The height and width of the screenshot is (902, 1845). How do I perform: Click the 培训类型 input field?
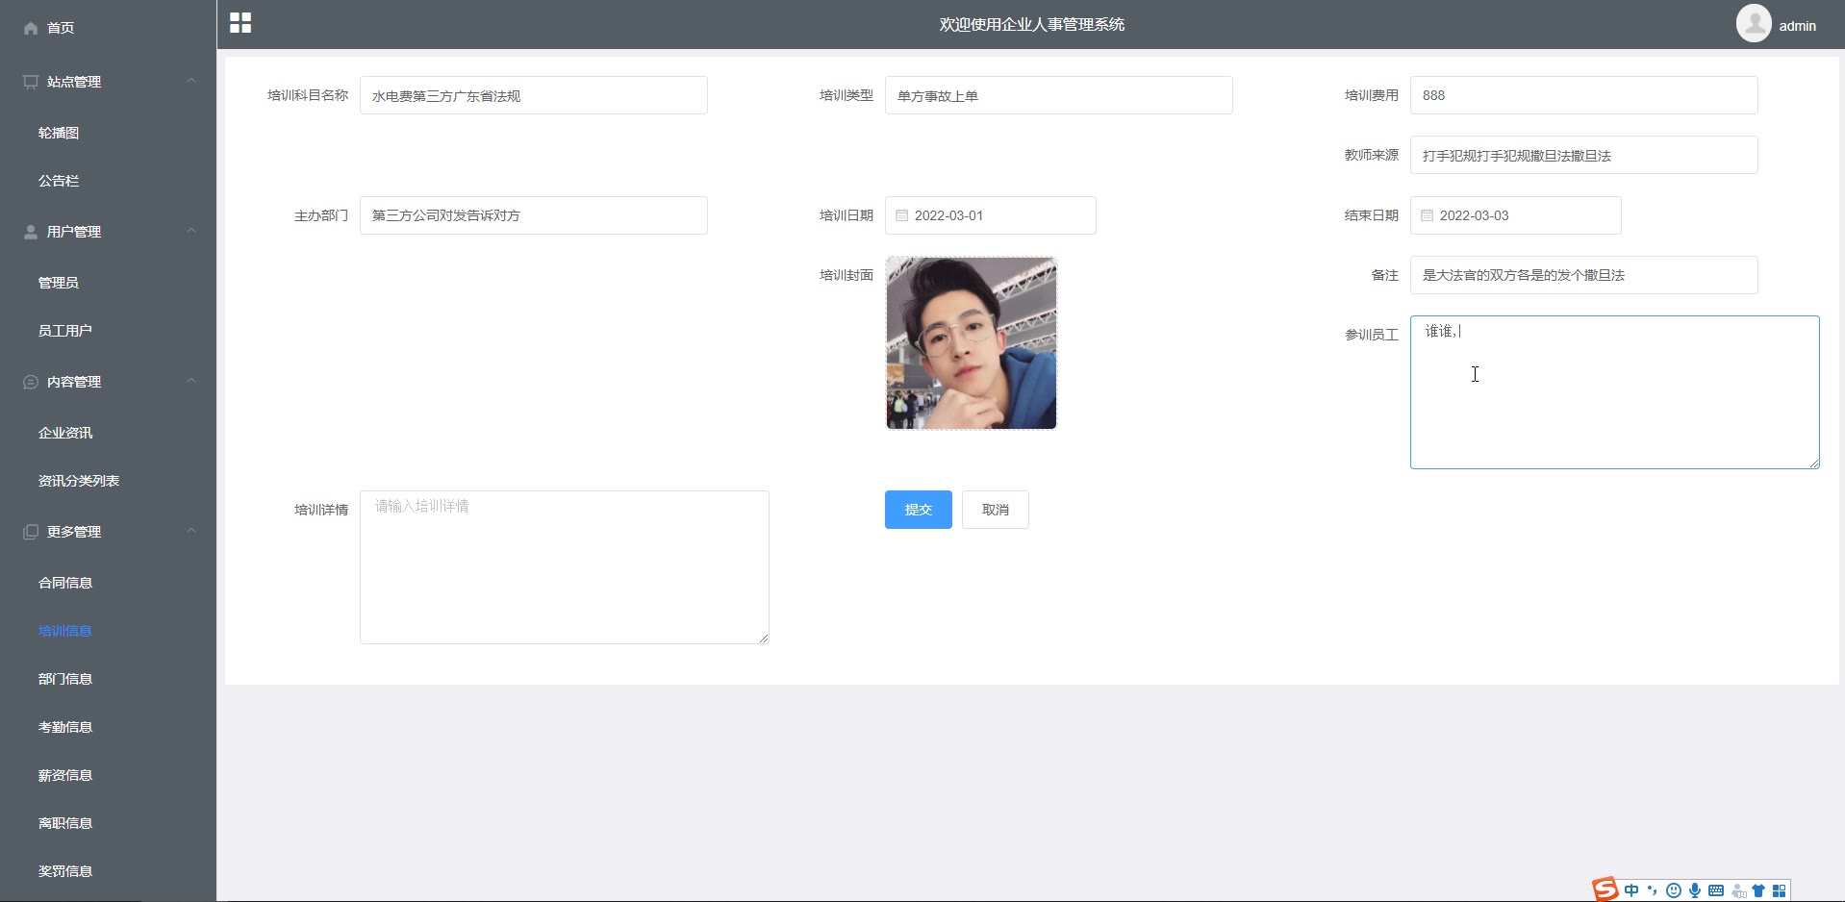tap(1058, 95)
